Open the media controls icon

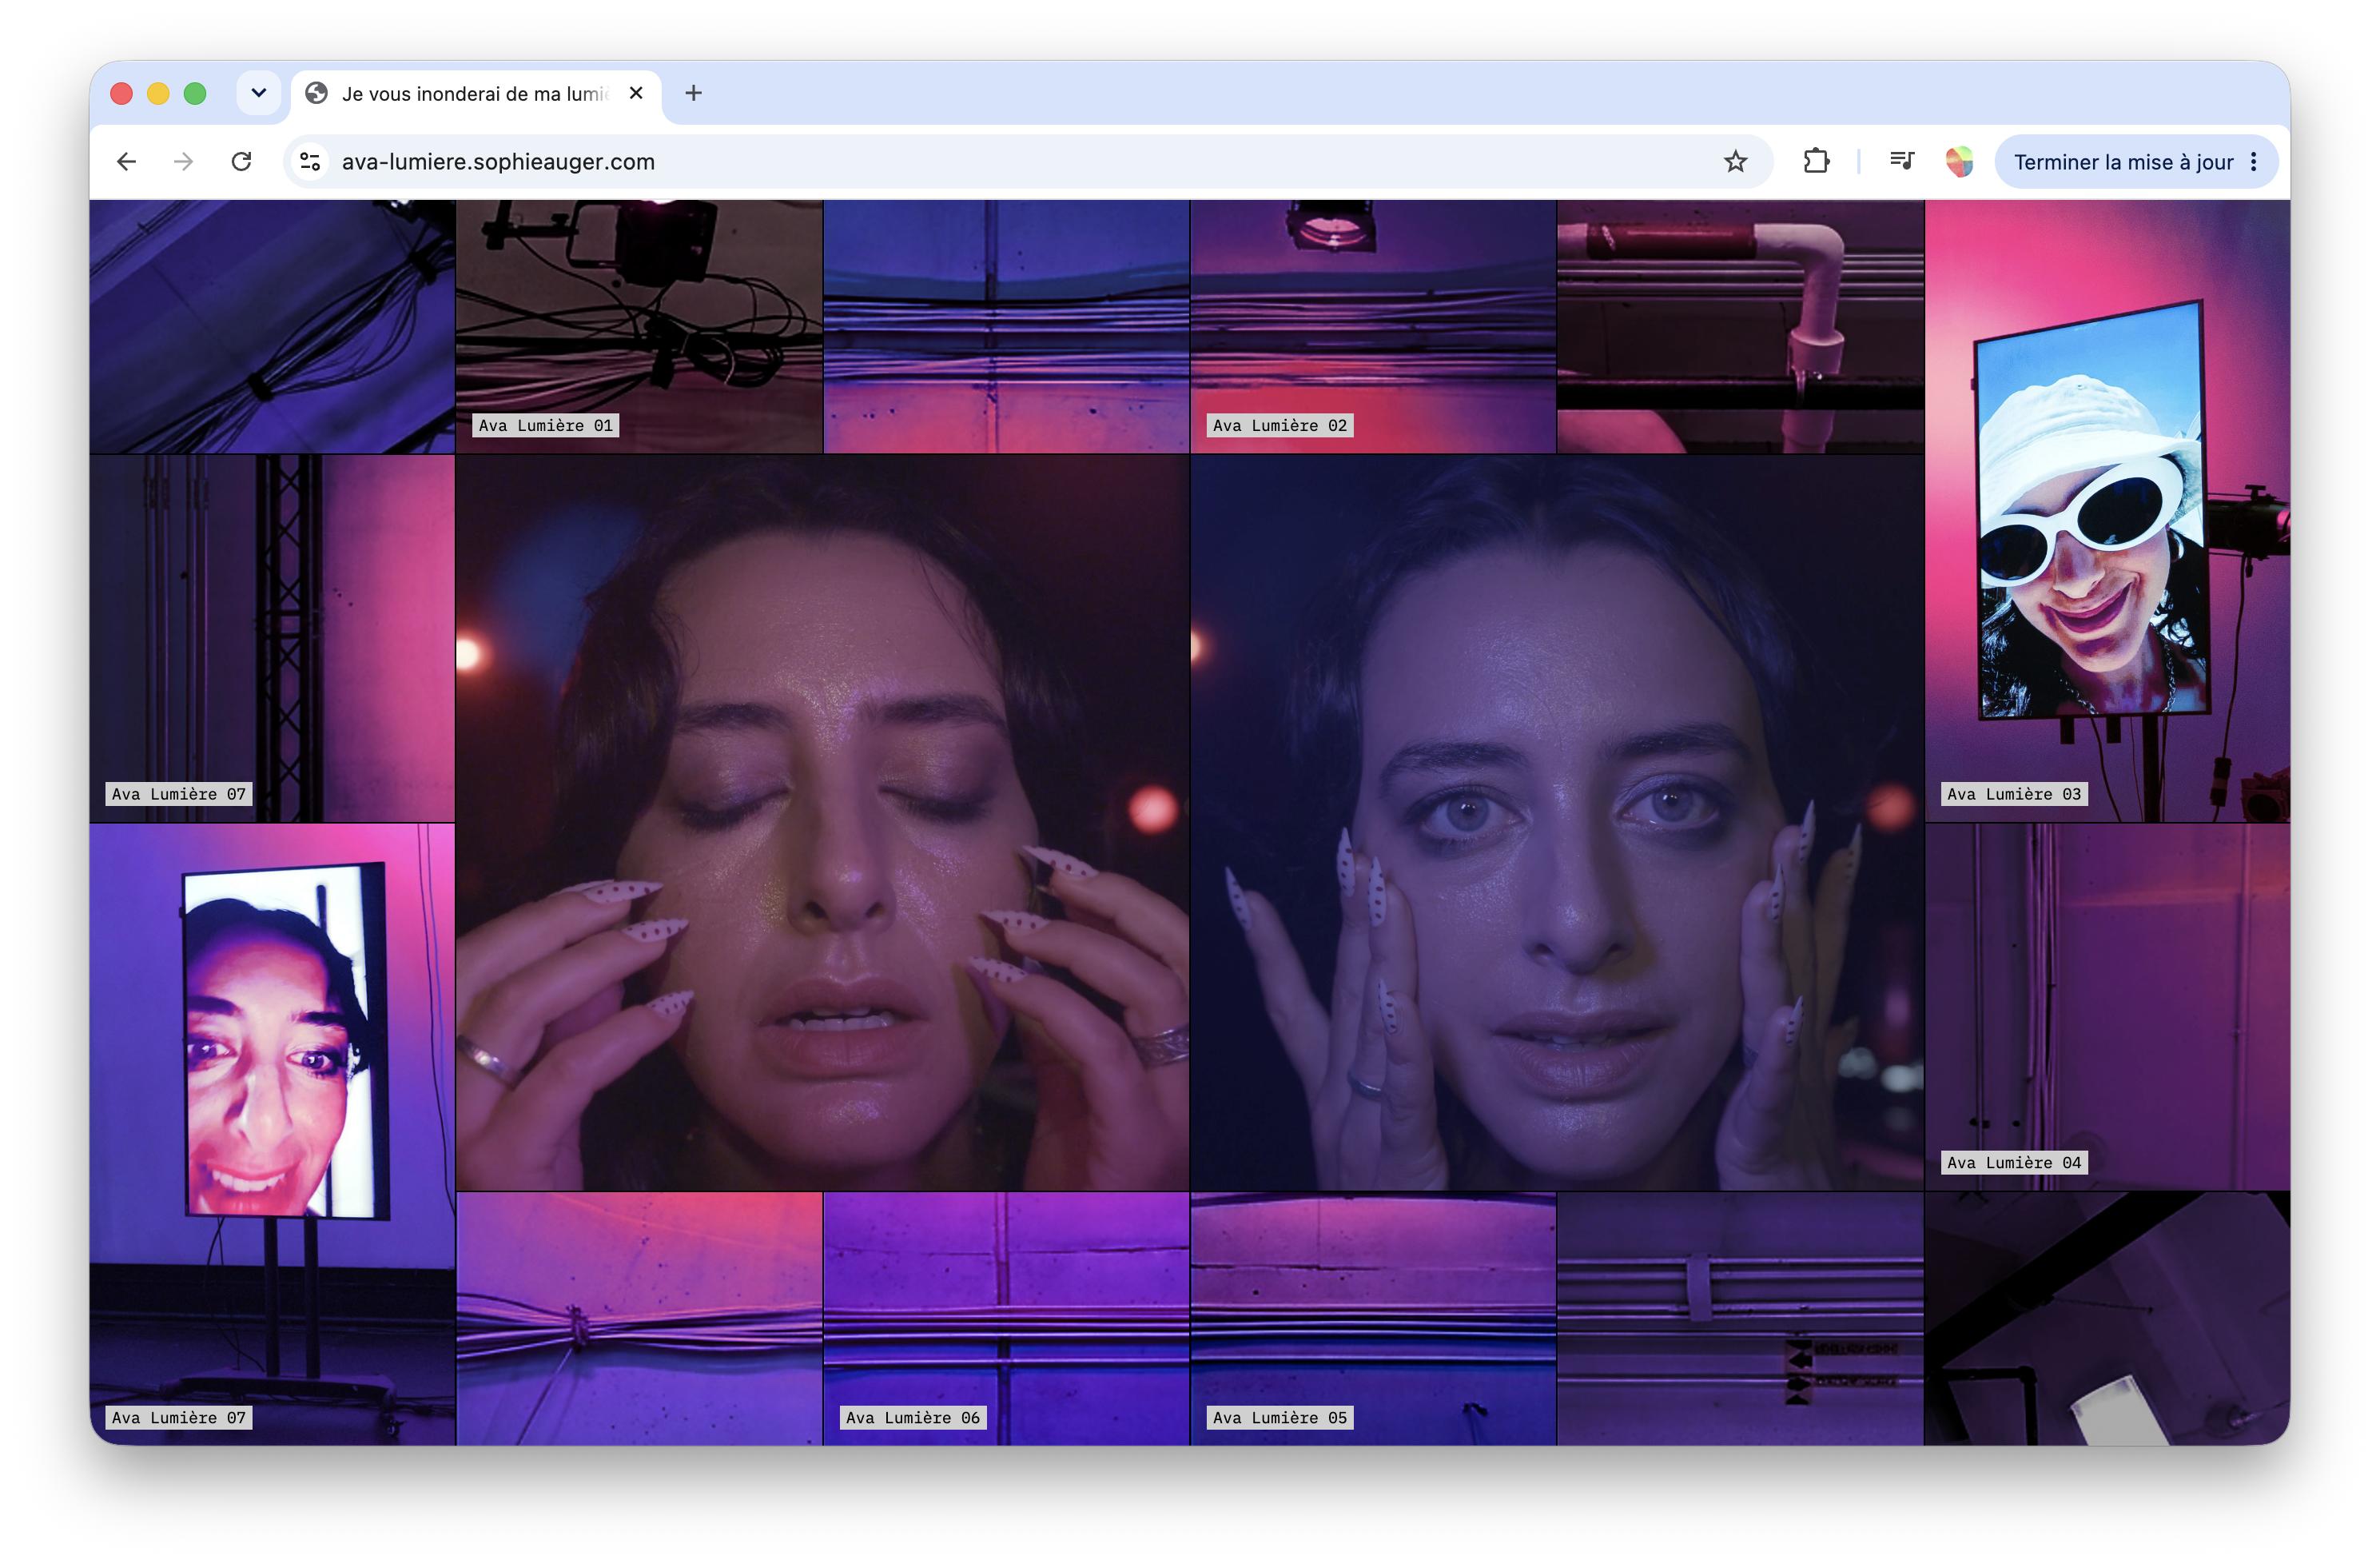coord(1901,161)
